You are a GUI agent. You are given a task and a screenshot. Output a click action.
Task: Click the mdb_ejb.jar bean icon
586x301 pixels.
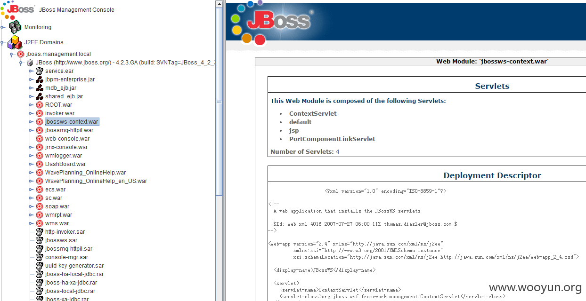click(40, 88)
